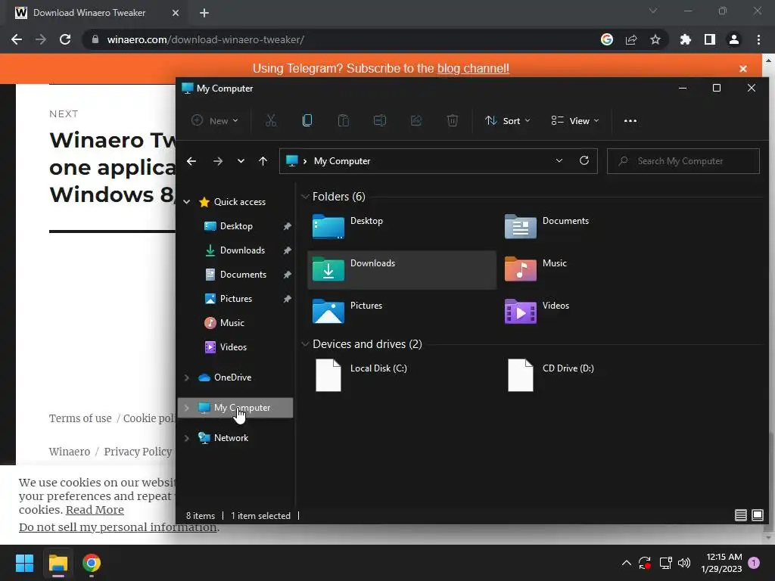Screen dimensions: 775x581
Task: Open Videos in Quick access sidebar
Action: (x=233, y=346)
